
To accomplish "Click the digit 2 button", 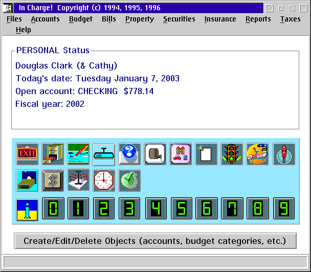I will (x=104, y=208).
